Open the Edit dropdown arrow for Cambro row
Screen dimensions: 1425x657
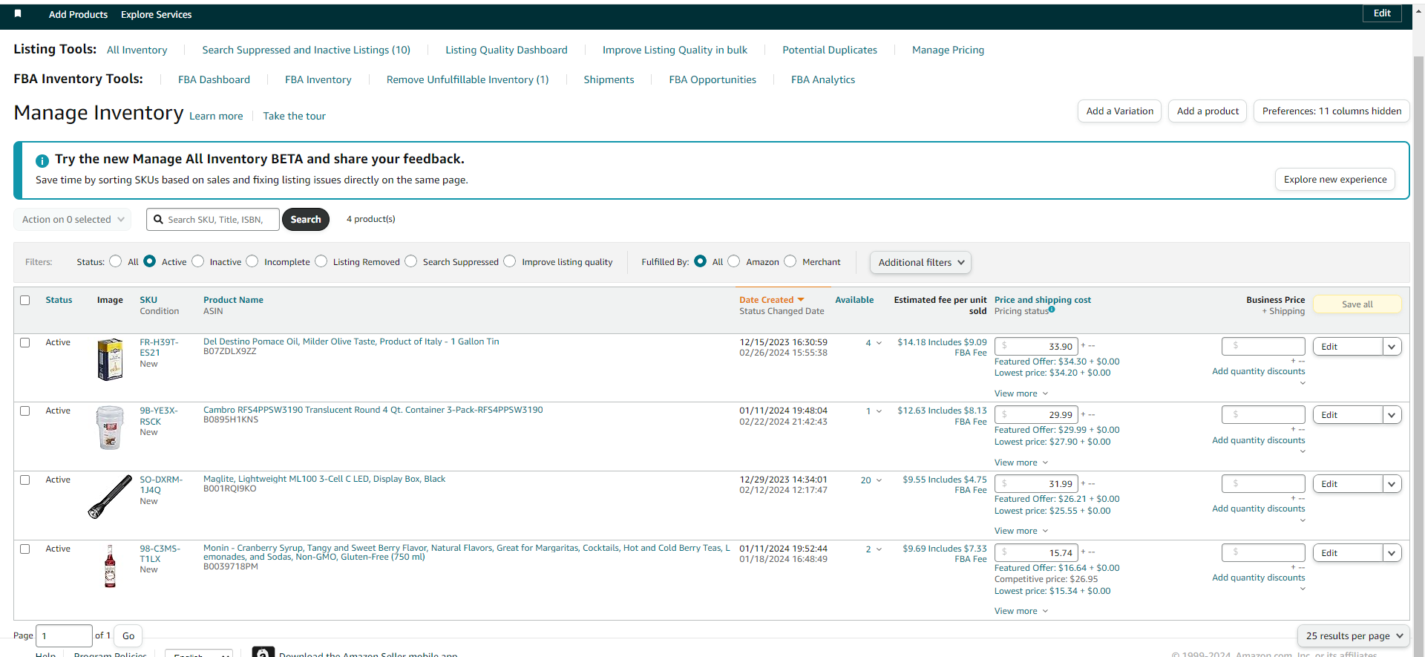1392,415
